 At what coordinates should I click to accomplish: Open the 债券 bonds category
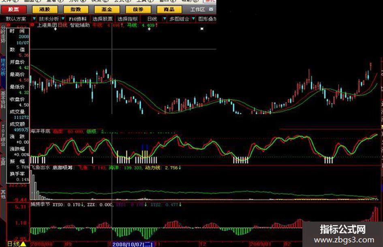click(x=138, y=10)
